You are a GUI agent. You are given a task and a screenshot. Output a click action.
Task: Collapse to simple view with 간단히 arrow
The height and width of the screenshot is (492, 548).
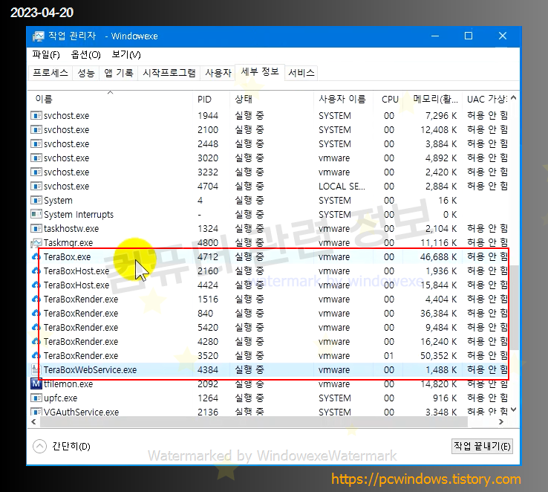(x=39, y=446)
